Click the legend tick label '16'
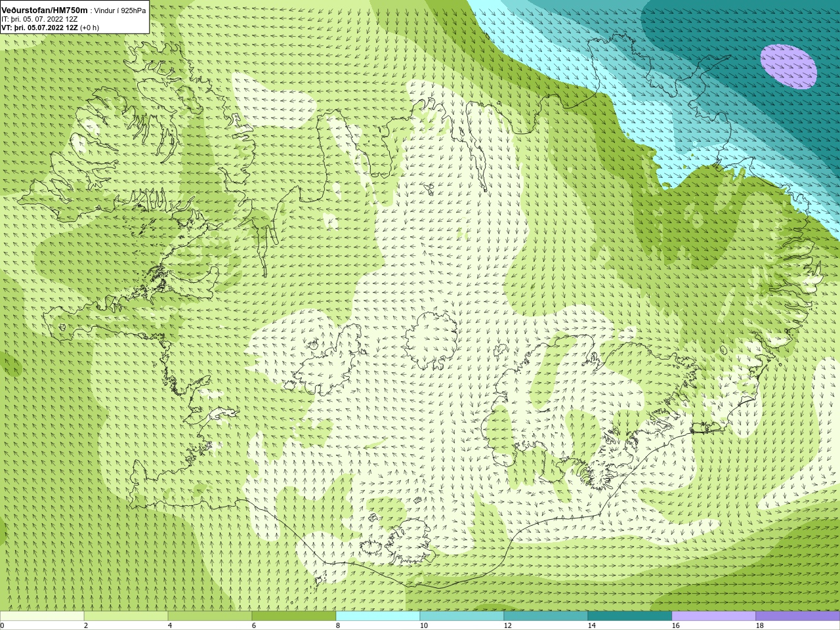 coord(675,625)
